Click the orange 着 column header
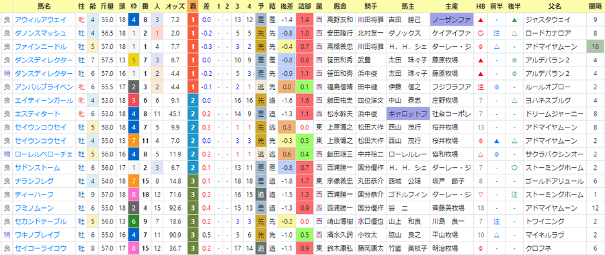The height and width of the screenshot is (255, 605). pos(193,6)
